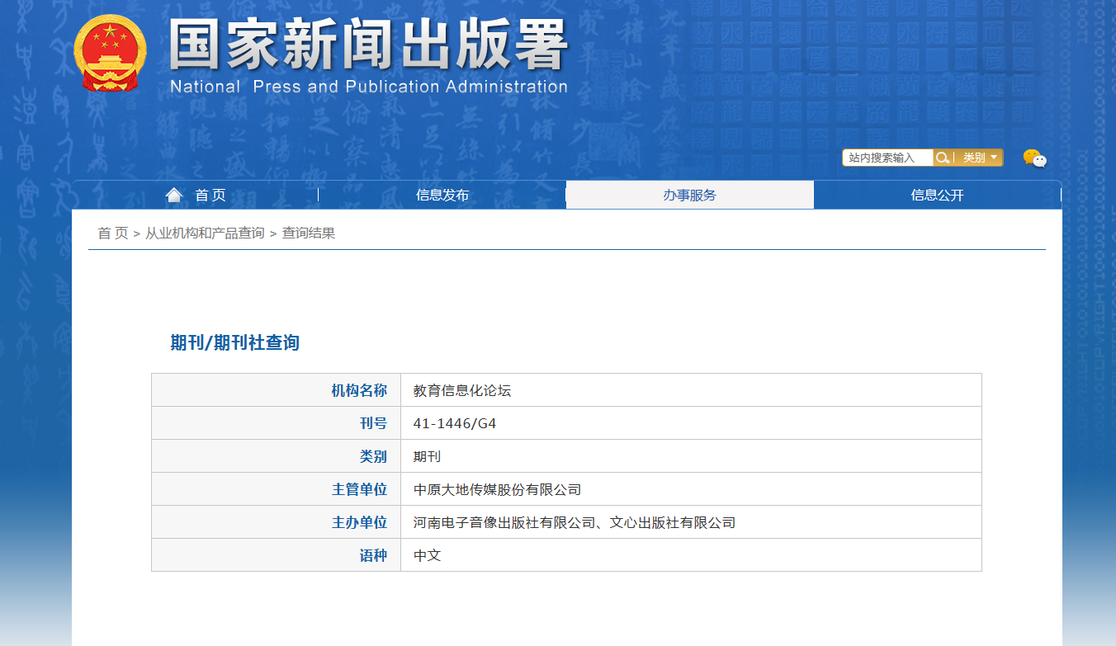Click the search magnifier icon
Viewport: 1116px width, 646px height.
pyautogui.click(x=943, y=157)
